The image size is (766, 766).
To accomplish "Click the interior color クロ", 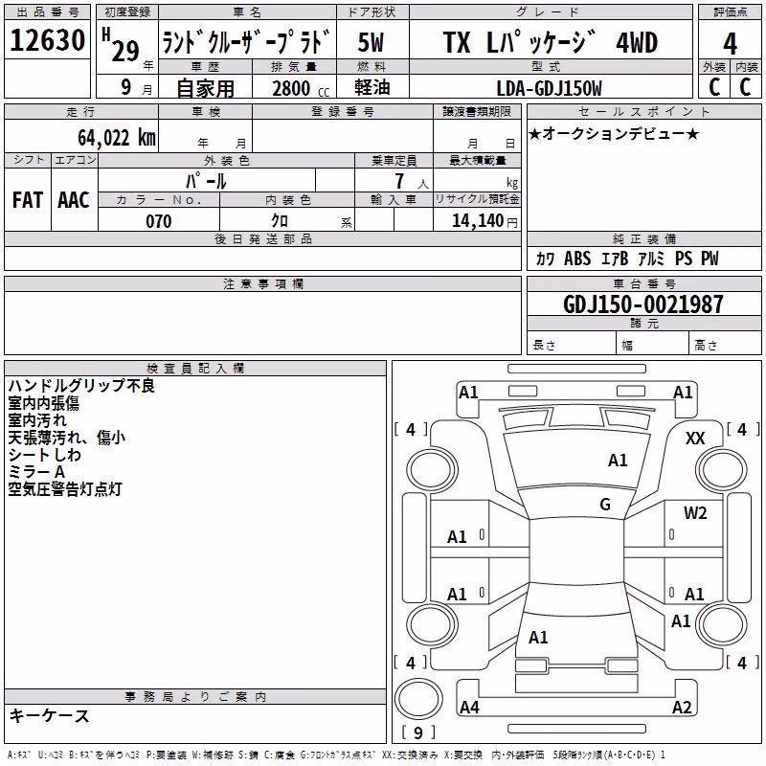I will click(280, 221).
